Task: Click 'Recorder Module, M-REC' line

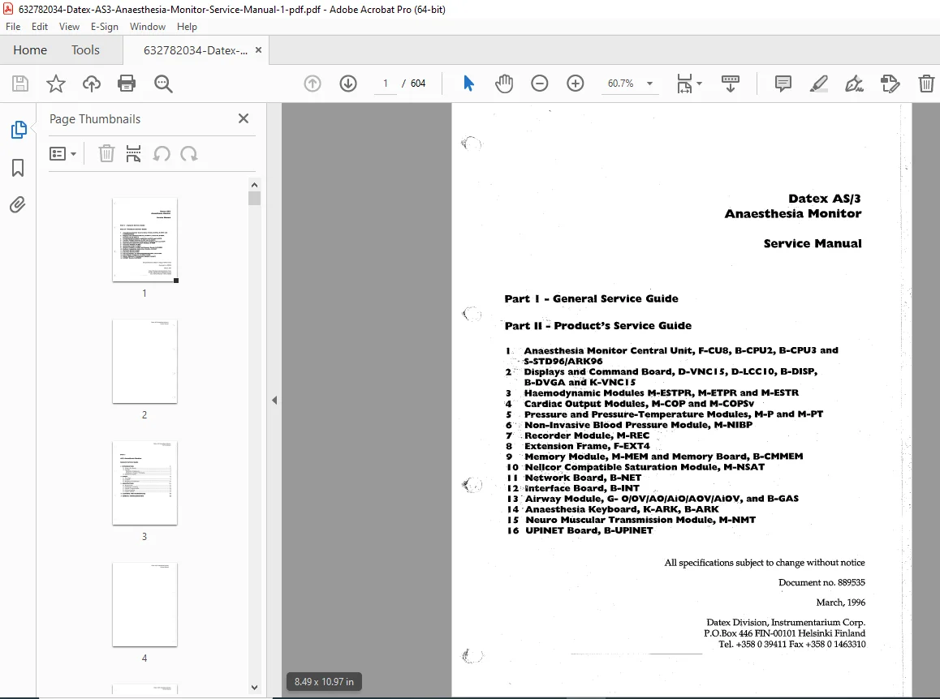Action: click(x=586, y=435)
